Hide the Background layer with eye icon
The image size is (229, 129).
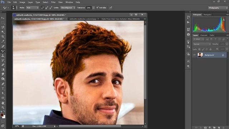coord(194,55)
